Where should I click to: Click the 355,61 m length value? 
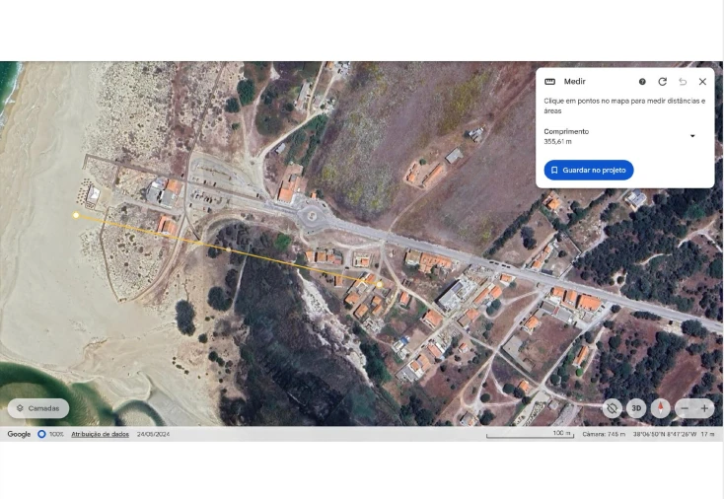[557, 142]
